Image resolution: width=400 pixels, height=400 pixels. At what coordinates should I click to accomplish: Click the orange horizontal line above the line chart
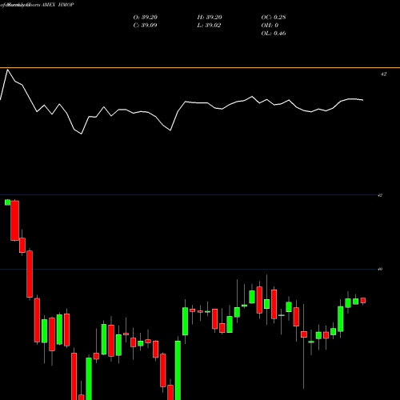click(x=200, y=68)
